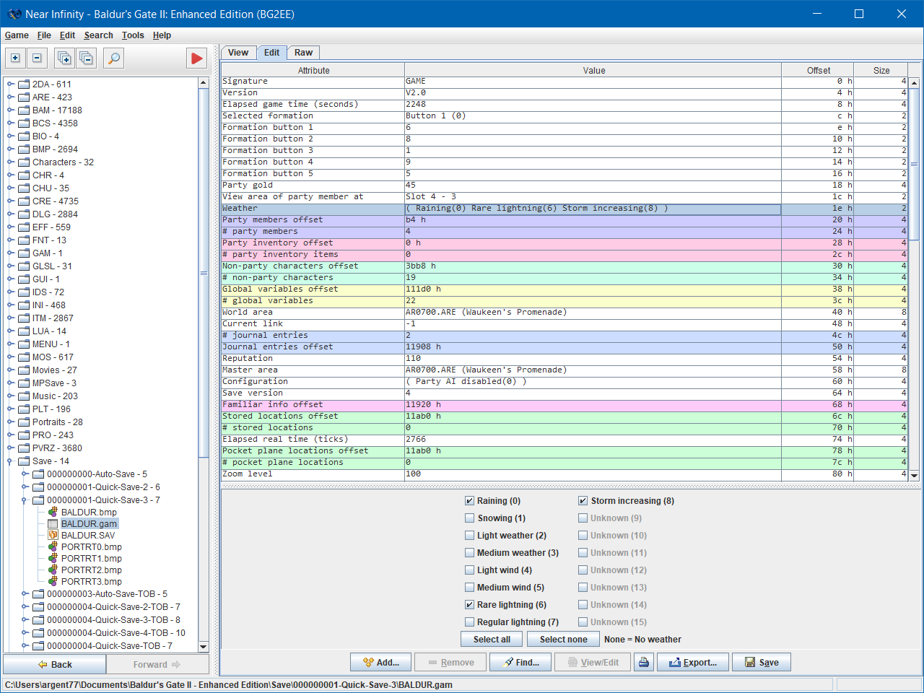Click the resource tree scrollbar down arrow
This screenshot has height=693, width=924.
point(204,647)
